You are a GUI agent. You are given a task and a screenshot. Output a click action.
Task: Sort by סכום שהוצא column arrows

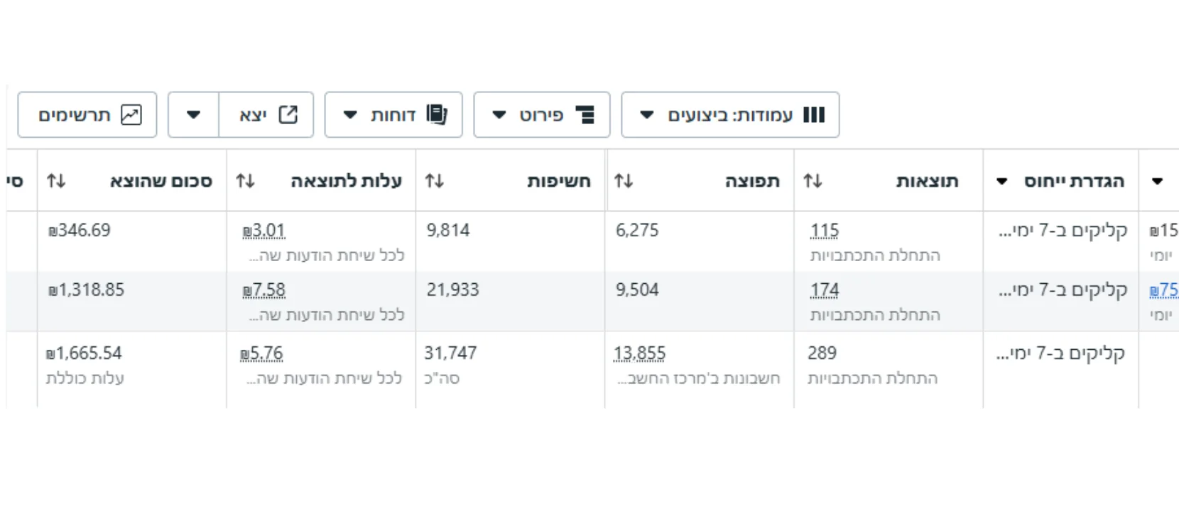56,181
